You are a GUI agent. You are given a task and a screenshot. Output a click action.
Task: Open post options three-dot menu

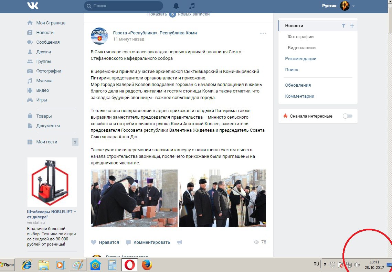263,33
